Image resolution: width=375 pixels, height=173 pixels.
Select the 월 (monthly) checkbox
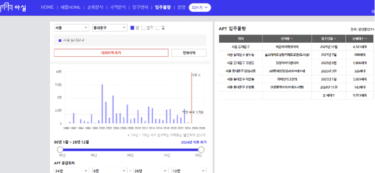tap(158, 28)
